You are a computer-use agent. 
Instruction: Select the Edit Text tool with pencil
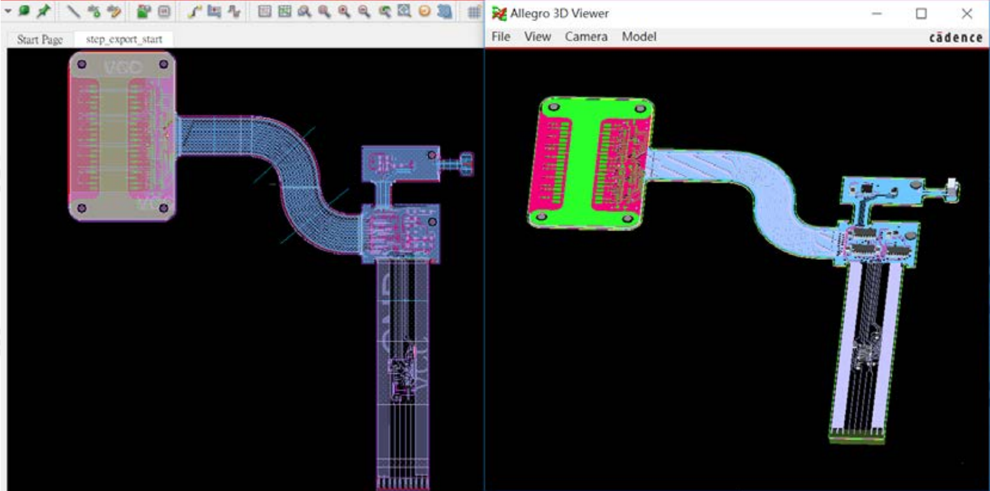[114, 11]
